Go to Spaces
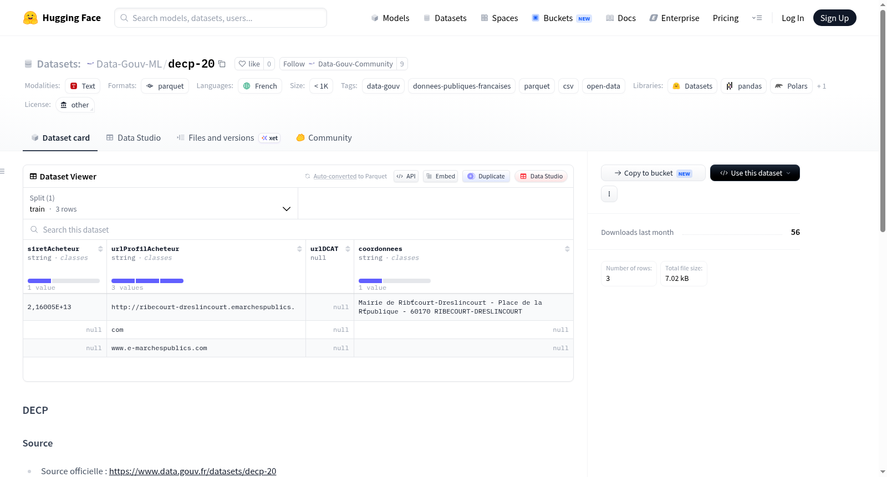This screenshot has width=887, height=477. pos(499,18)
